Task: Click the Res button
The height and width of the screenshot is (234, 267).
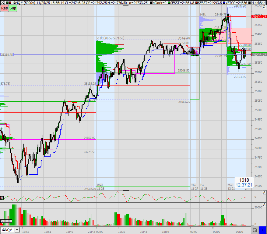Action: coord(4,8)
